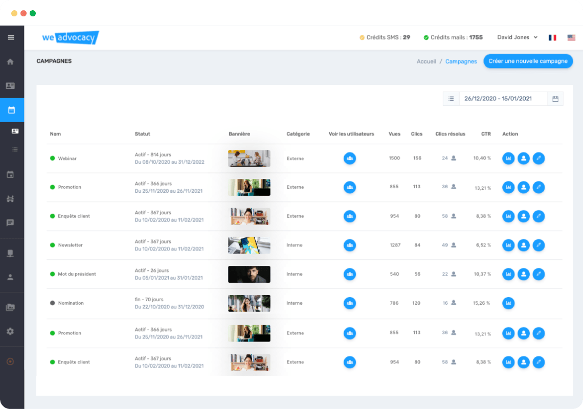Edit the Newsletter campaign with pencil icon
Image resolution: width=583 pixels, height=409 pixels.
[x=539, y=245]
